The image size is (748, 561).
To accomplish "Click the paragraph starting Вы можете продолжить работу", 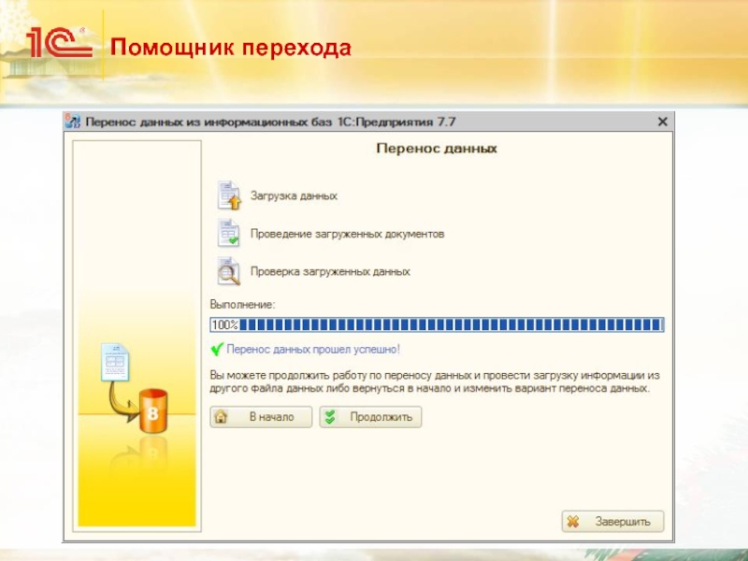I will pos(435,381).
